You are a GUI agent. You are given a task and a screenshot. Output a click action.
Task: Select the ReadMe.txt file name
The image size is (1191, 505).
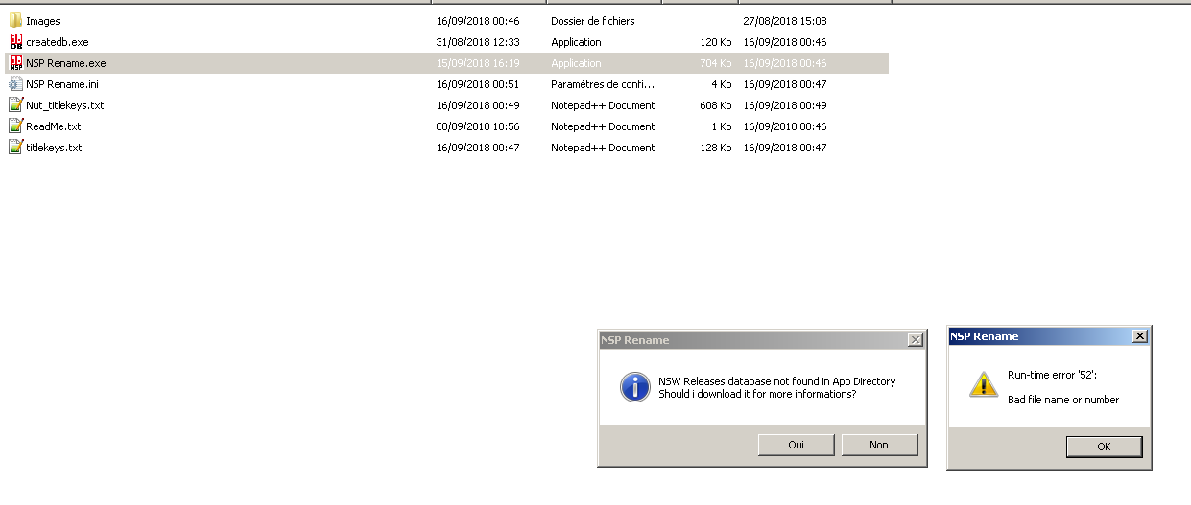[x=54, y=126]
